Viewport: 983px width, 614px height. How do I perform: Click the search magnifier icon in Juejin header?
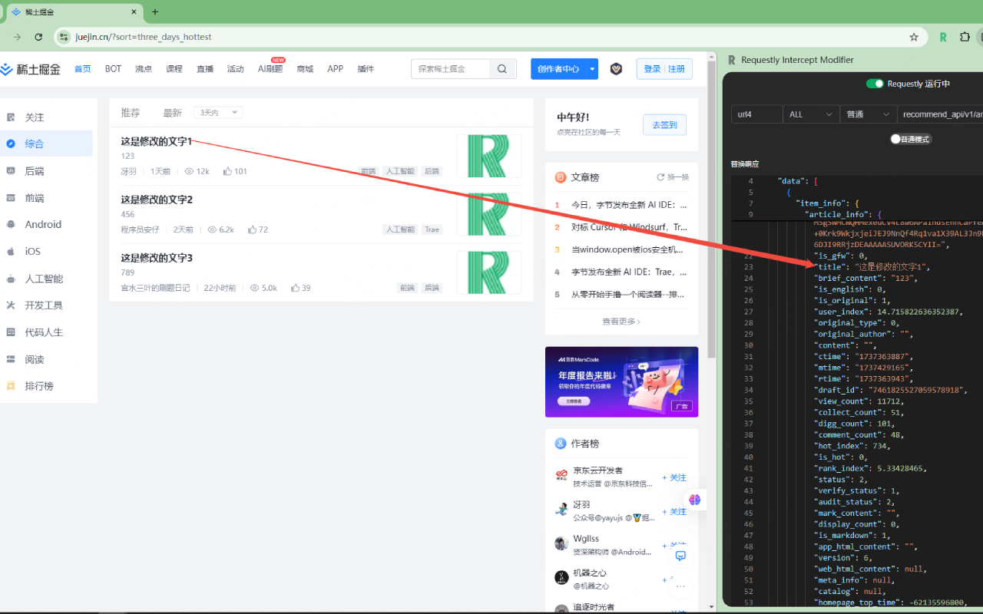click(x=502, y=69)
